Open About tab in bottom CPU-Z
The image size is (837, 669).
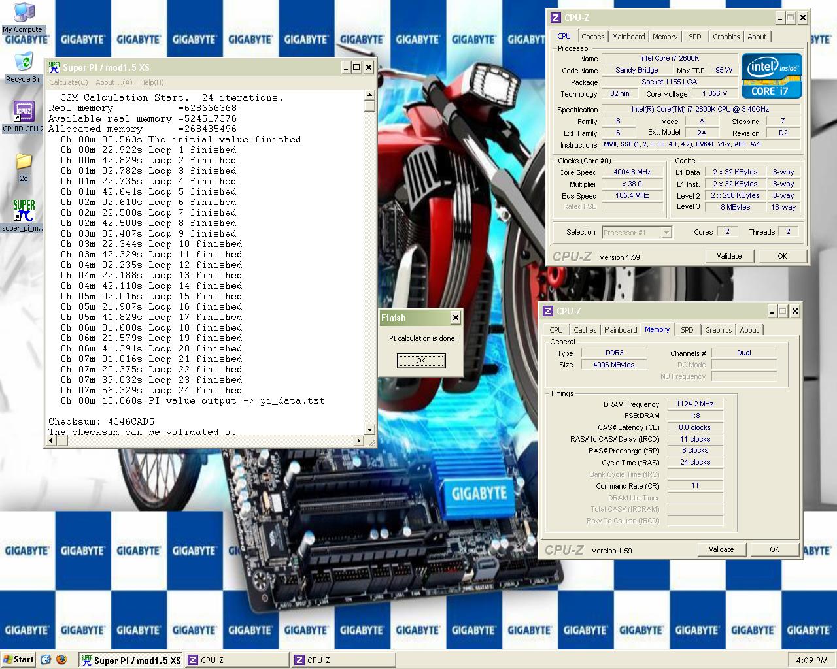click(x=749, y=330)
